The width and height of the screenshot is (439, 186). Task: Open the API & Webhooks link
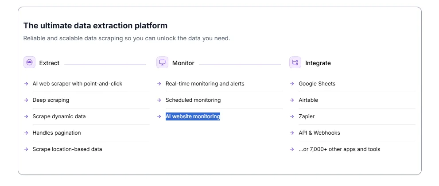coord(319,133)
